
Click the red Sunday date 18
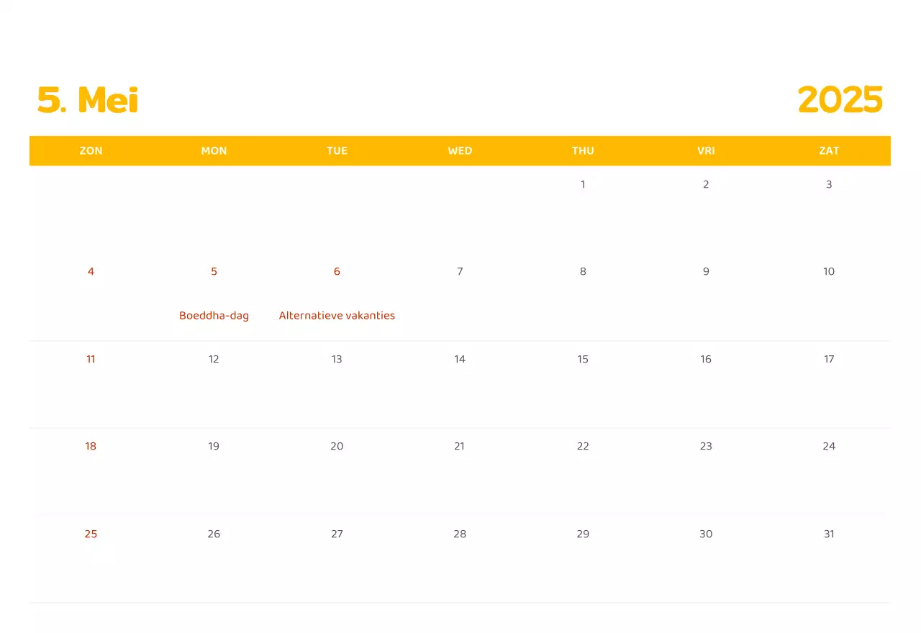(x=91, y=446)
